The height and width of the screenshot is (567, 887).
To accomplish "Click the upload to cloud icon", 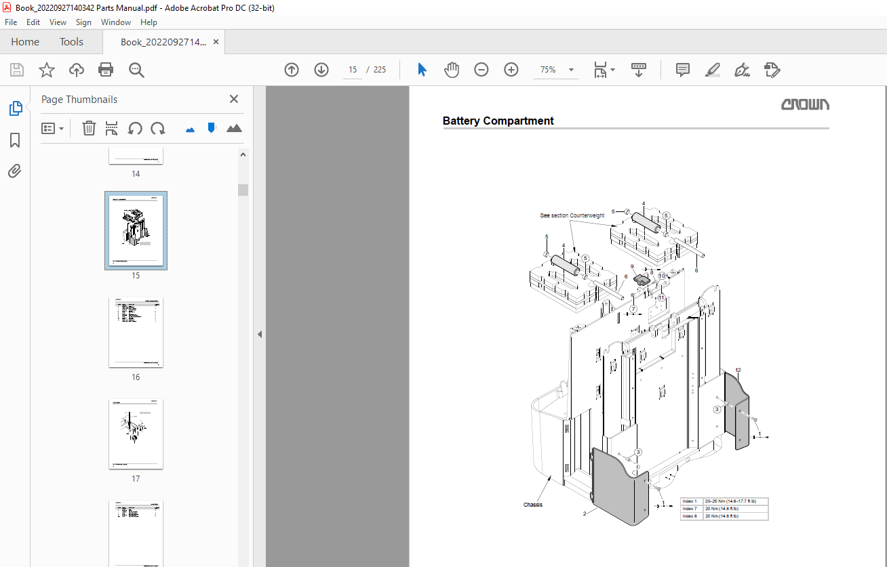I will tap(77, 70).
